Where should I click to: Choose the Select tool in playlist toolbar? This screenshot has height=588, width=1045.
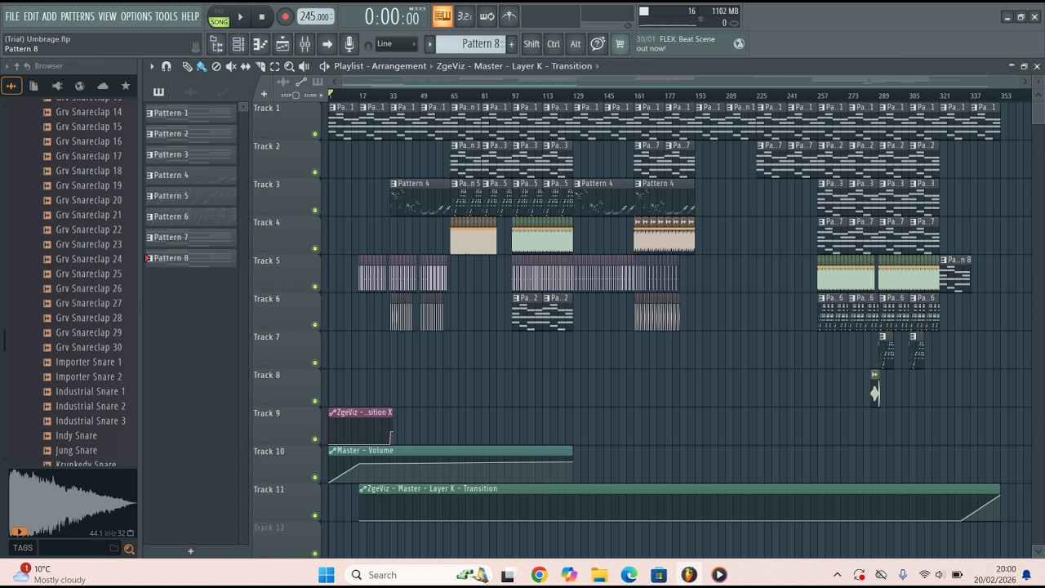(274, 66)
